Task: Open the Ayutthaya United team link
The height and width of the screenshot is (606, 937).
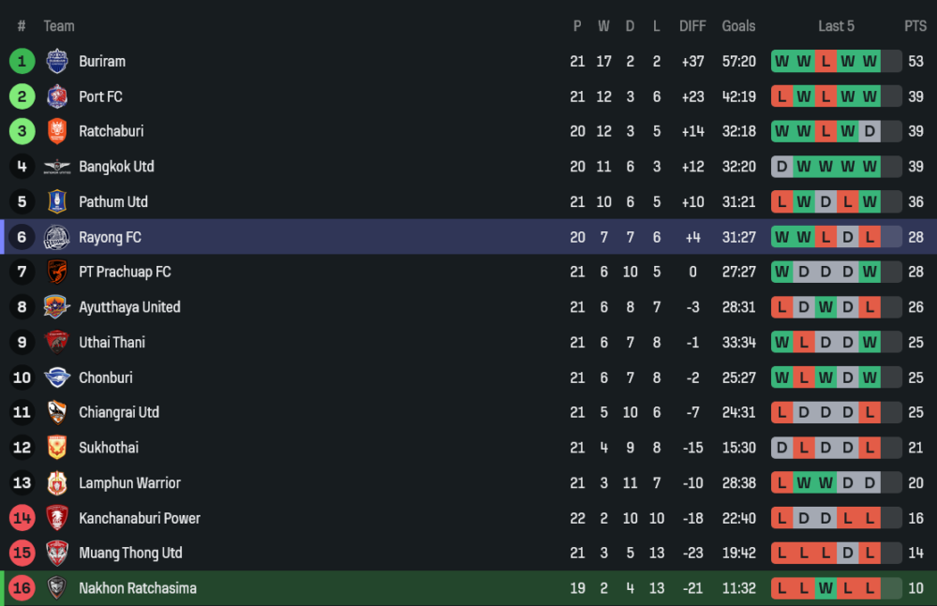Action: click(x=129, y=307)
